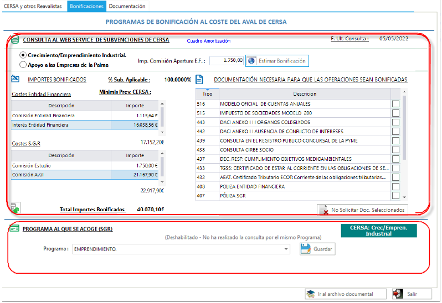Open the CERSA y otros Reavalistas tab
Viewport: 442px width, 303px height.
(33, 6)
